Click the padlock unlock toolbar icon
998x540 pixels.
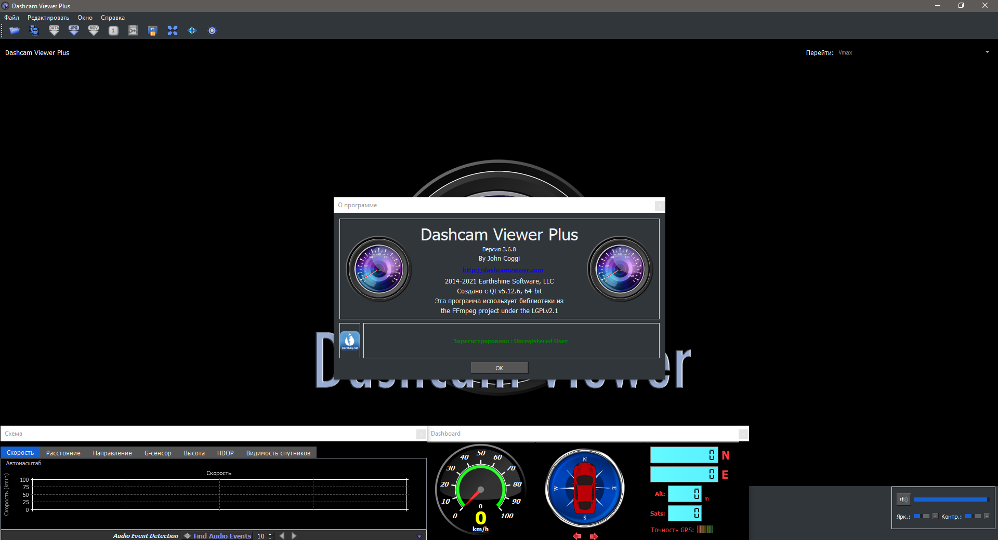(x=152, y=31)
